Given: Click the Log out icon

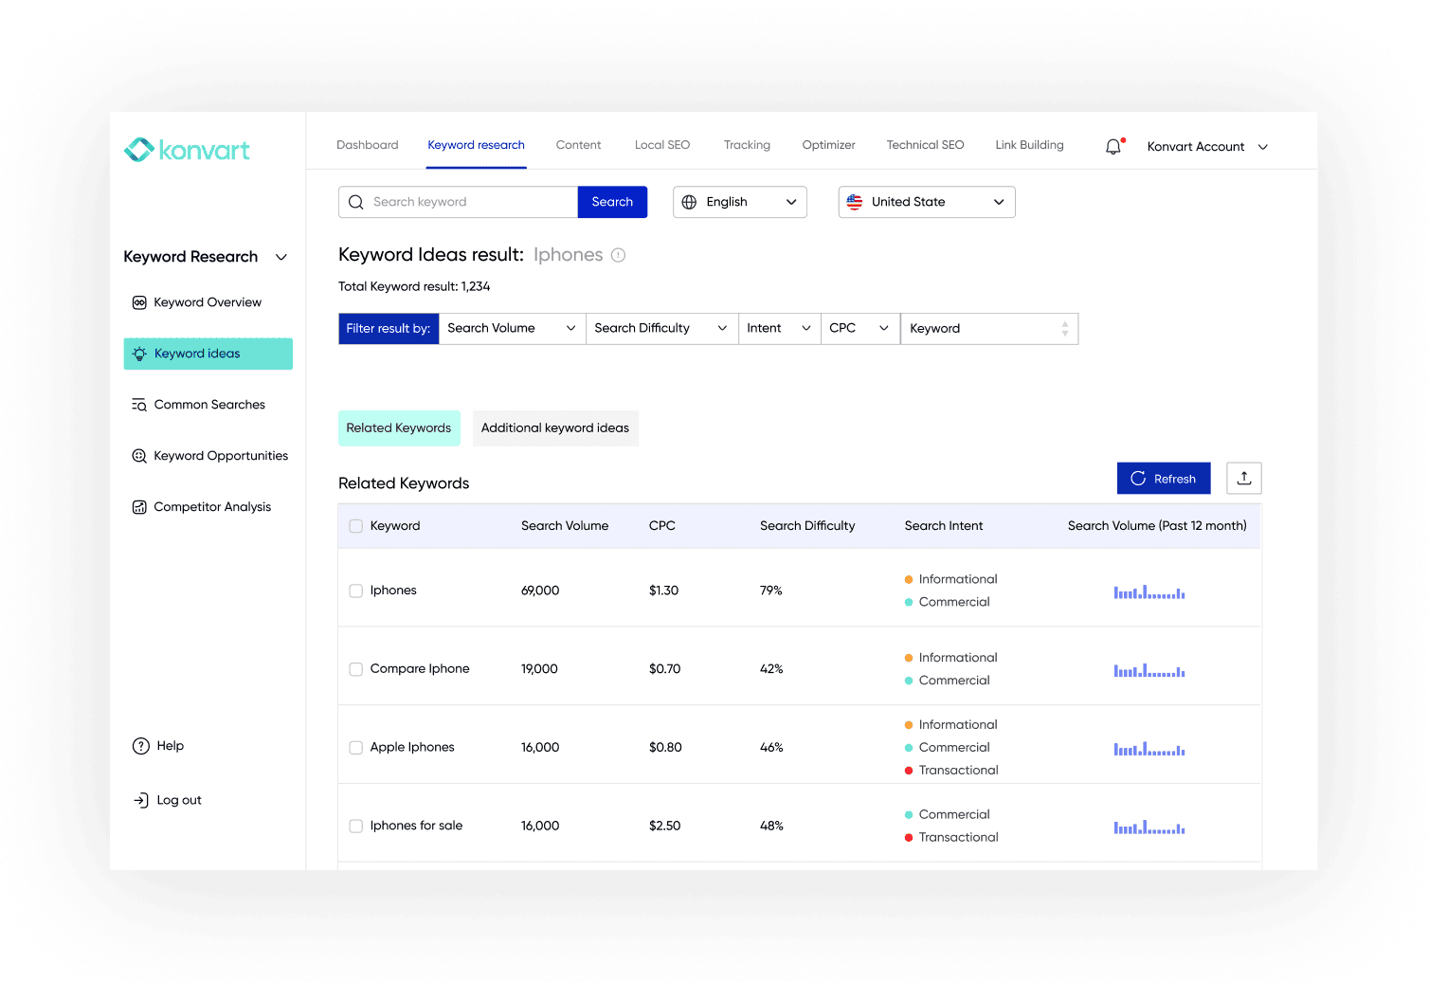Looking at the screenshot, I should pos(141,800).
